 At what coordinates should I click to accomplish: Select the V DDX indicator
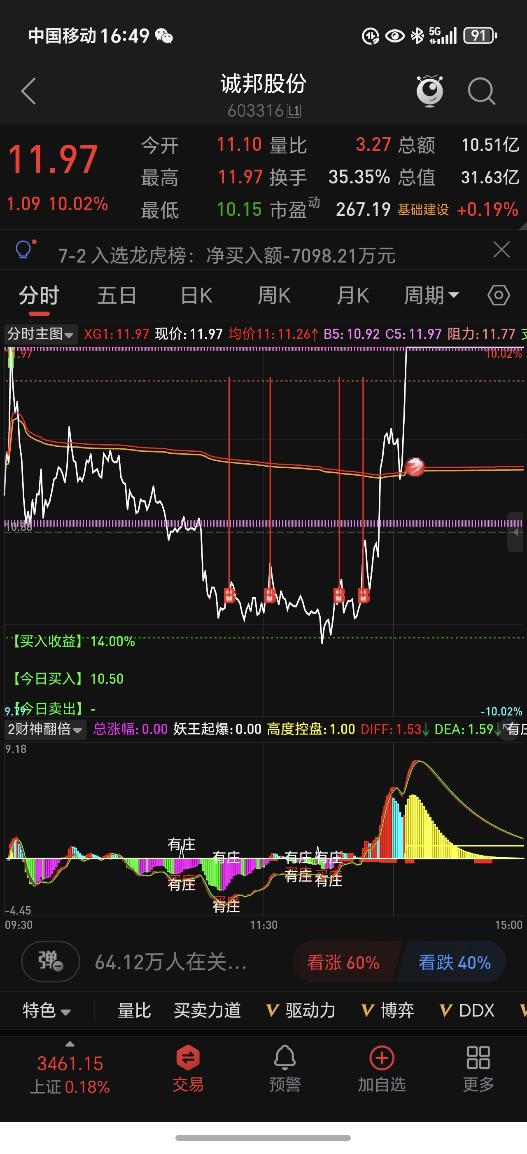[466, 1011]
